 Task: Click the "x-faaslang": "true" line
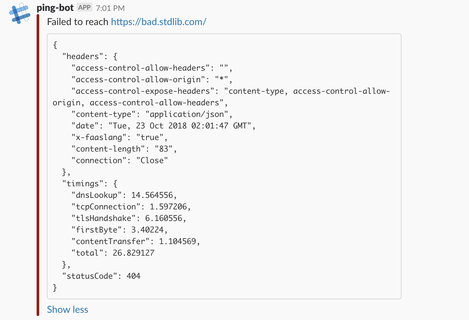pos(119,137)
